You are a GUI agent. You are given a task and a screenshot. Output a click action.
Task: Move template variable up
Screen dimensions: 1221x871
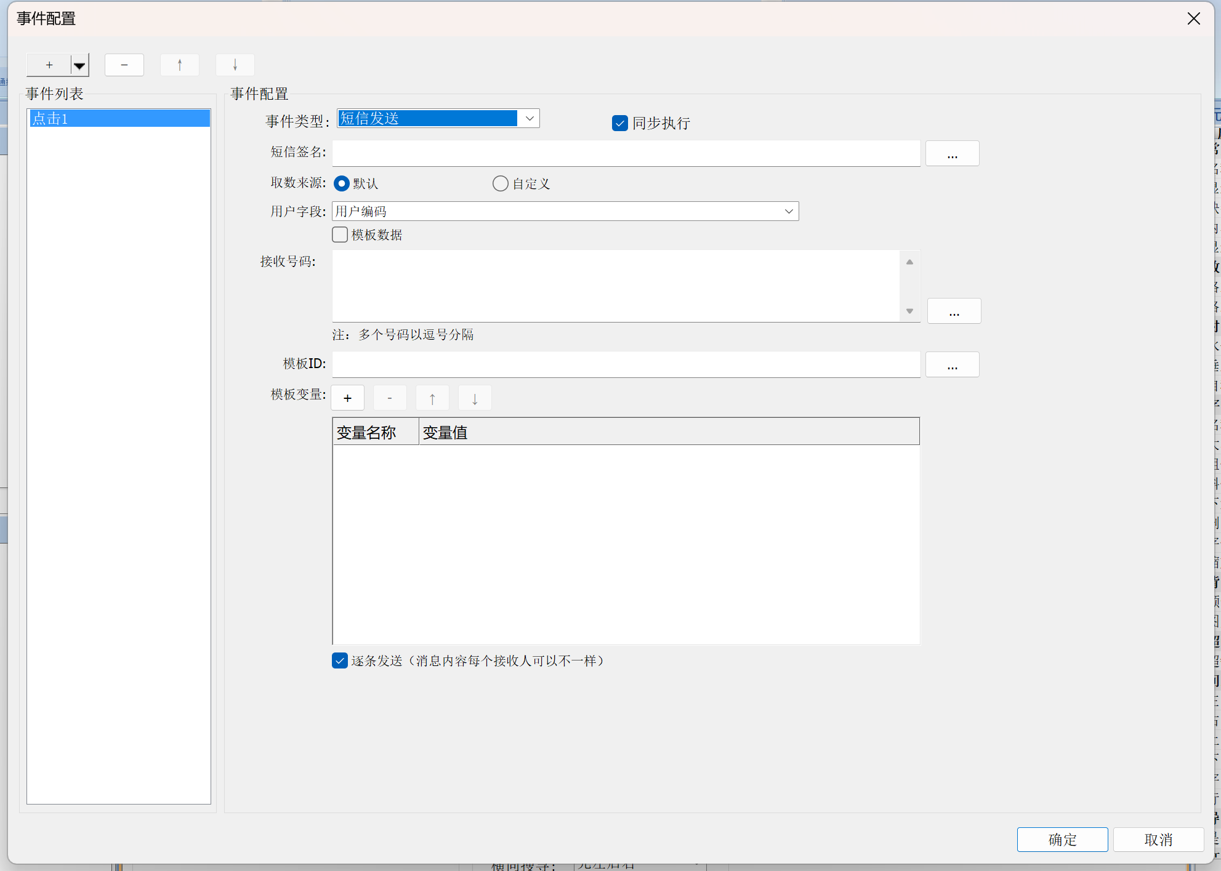pos(432,398)
